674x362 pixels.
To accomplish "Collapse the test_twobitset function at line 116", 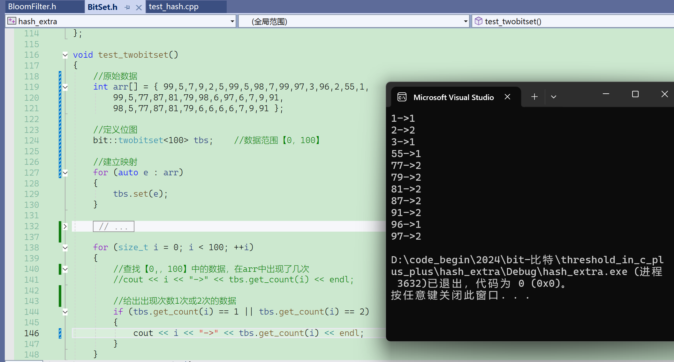I will (65, 55).
